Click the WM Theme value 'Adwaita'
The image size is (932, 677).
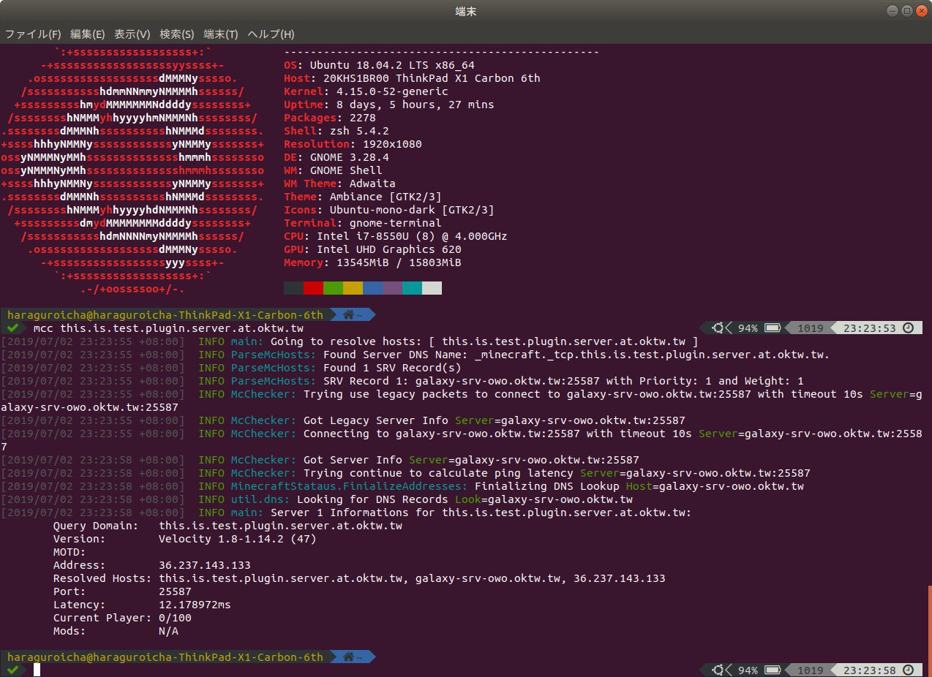(372, 184)
